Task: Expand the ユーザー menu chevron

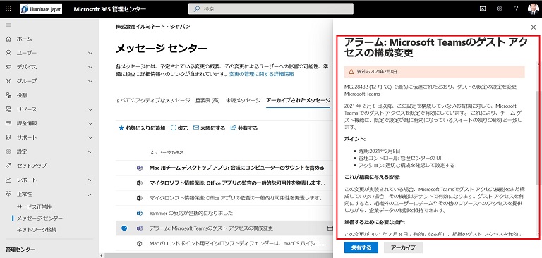Action: (x=90, y=53)
